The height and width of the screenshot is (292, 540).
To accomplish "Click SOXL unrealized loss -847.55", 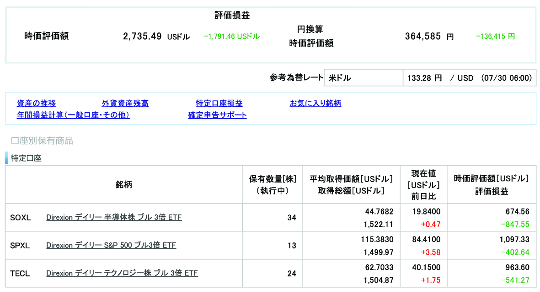I will [515, 224].
